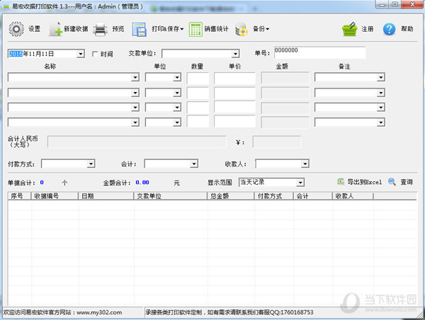Click the 注册 register basket icon
425x320 pixels.
[x=348, y=29]
